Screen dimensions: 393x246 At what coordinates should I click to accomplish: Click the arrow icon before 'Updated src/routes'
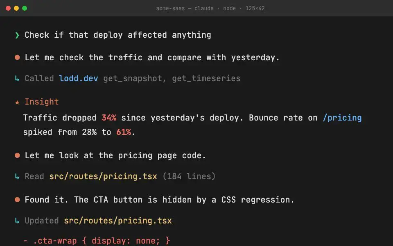[x=17, y=221]
